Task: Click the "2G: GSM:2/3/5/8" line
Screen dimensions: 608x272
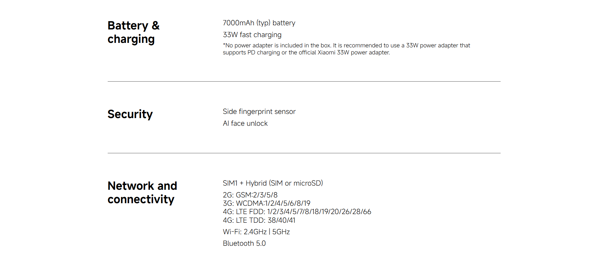Action: tap(250, 195)
